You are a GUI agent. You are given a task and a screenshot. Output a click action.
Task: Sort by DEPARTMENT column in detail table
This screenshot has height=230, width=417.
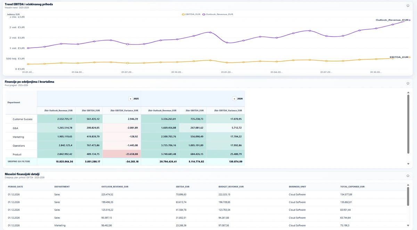point(62,186)
